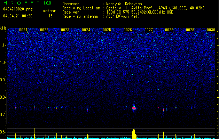The height and width of the screenshot is (139, 219).
Task: Click the 0026 time marker
Action: pyautogui.click(x=128, y=30)
